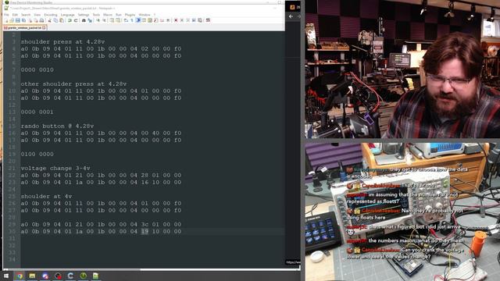Open the Run menu
Image resolution: width=500 pixels, height=281 pixels.
(x=119, y=15)
